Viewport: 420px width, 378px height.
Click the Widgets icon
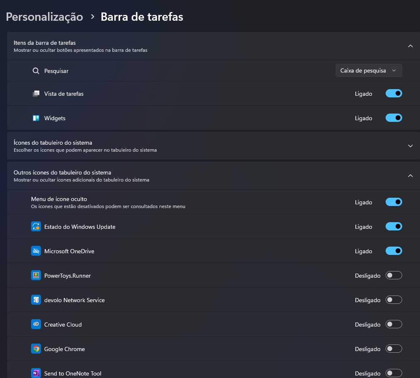coord(36,118)
